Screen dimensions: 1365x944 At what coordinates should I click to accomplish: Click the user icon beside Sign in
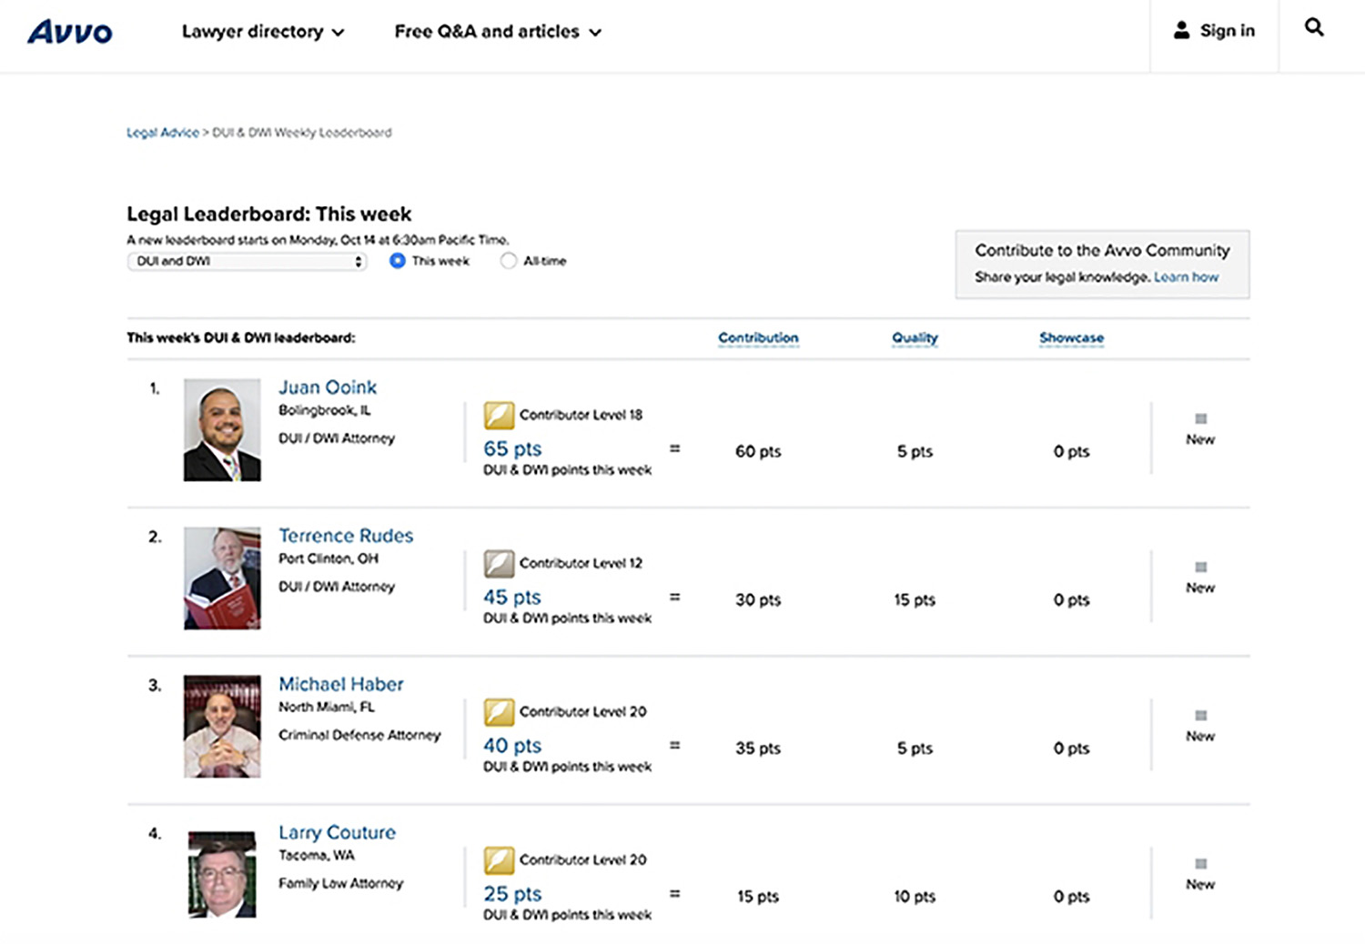1181,31
